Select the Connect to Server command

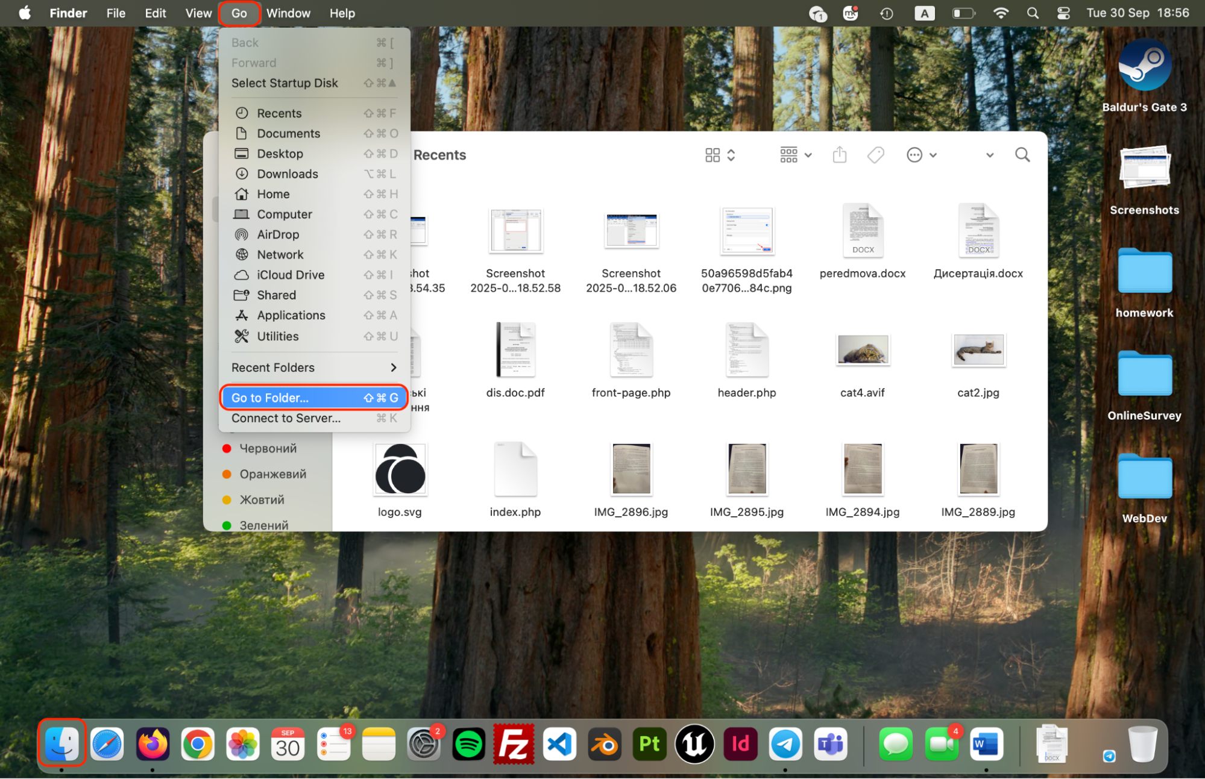[x=286, y=418]
